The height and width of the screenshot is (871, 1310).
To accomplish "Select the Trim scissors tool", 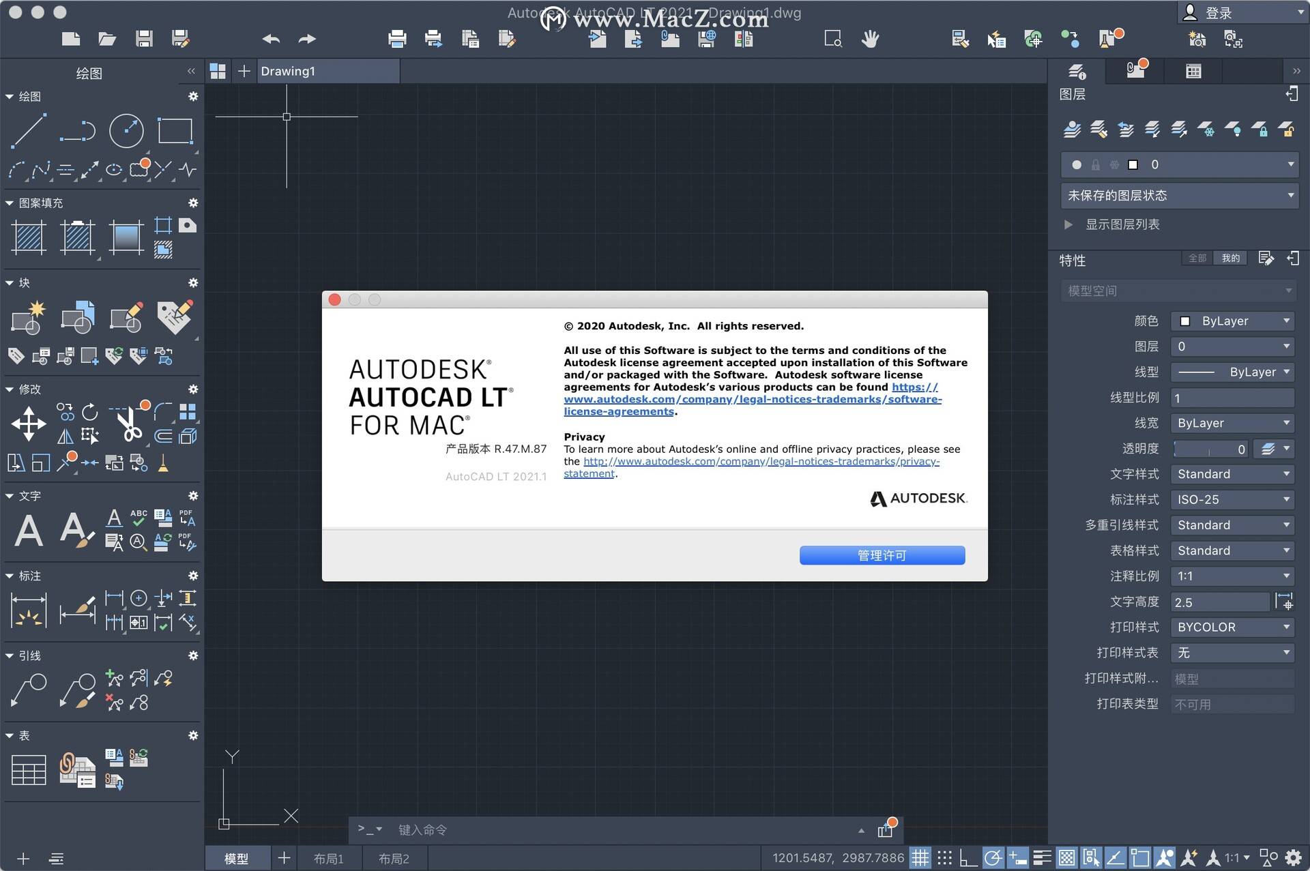I will pos(129,424).
